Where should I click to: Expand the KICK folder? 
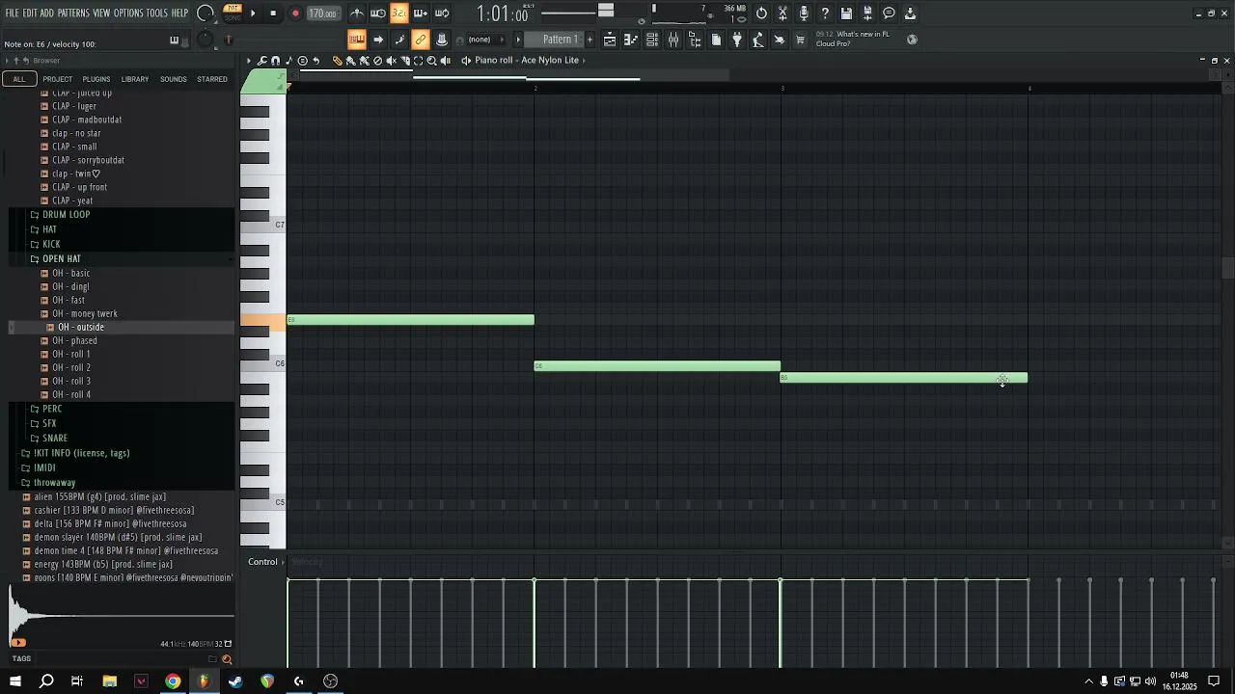coord(51,244)
